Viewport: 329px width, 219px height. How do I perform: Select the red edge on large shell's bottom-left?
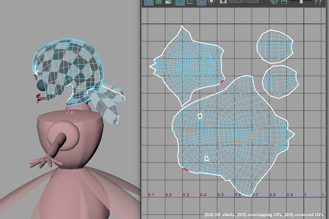pos(186,170)
